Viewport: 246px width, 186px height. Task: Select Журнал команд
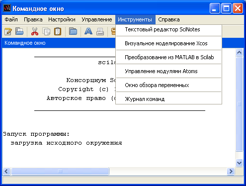168,99
